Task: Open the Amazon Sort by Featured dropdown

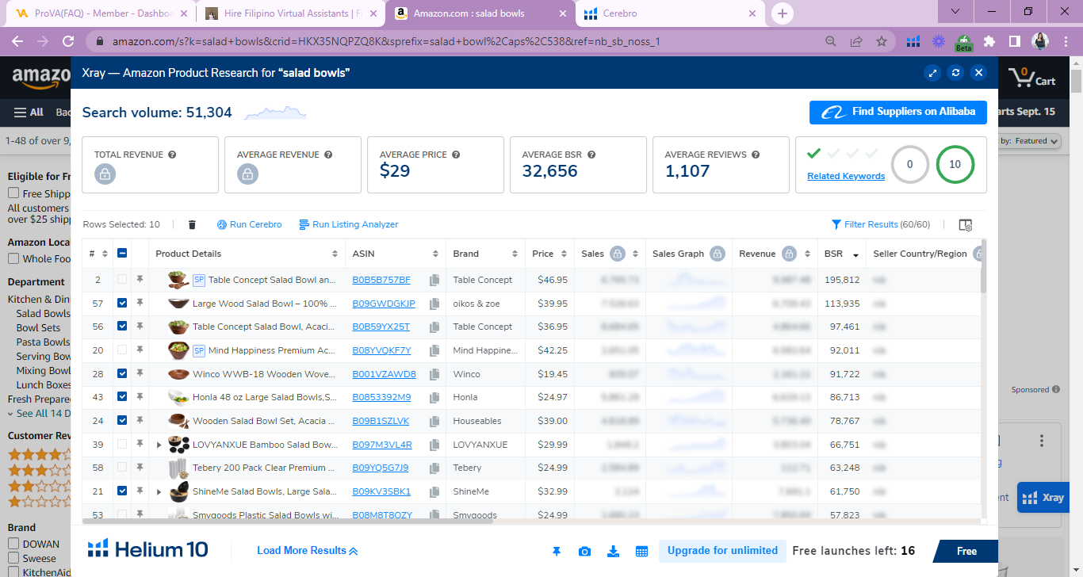Action: 1031,141
